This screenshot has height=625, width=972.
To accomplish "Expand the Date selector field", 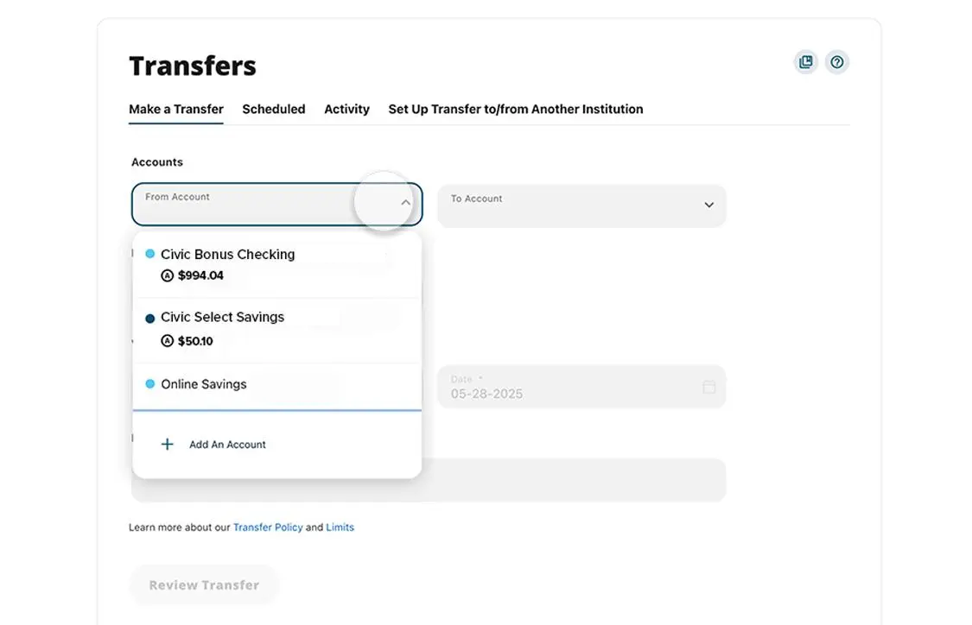I will pos(581,387).
